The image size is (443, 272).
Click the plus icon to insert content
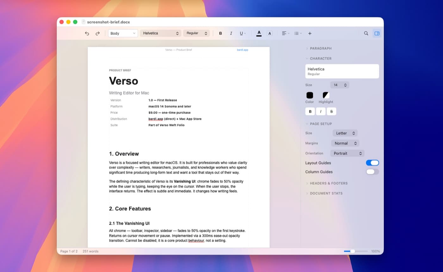[x=310, y=33]
